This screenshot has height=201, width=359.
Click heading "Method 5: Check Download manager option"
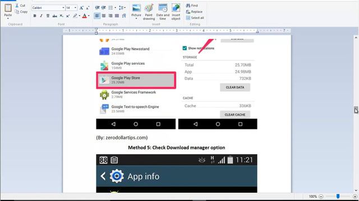pyautogui.click(x=176, y=147)
